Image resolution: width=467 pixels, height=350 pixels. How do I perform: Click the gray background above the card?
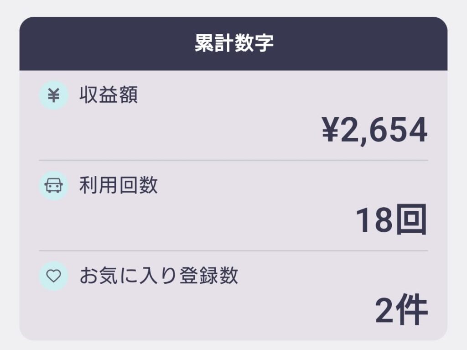tap(233, 8)
